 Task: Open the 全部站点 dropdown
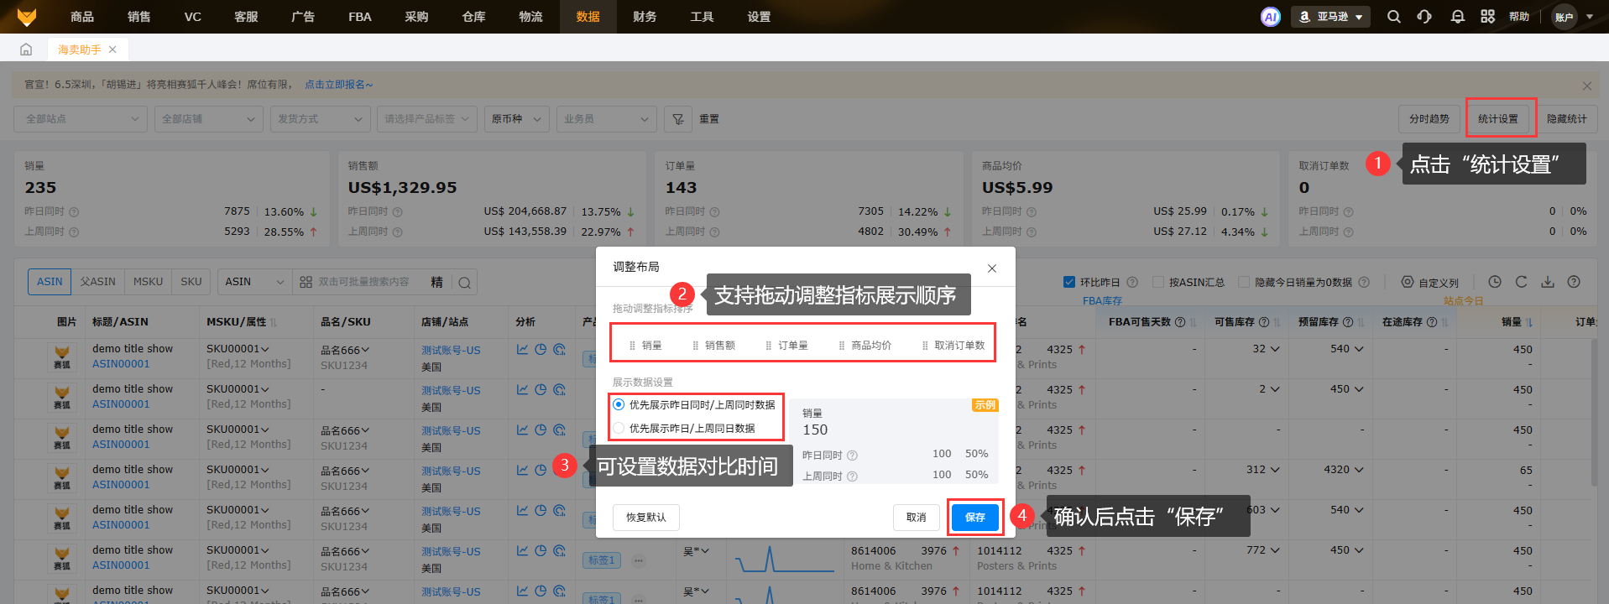point(81,119)
